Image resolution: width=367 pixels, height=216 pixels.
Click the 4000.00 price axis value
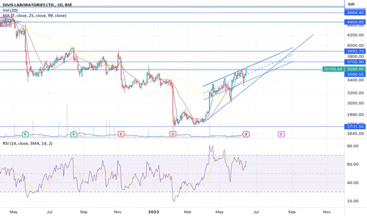(x=355, y=46)
